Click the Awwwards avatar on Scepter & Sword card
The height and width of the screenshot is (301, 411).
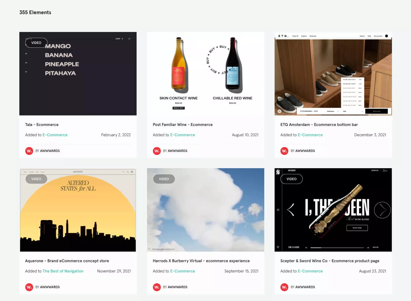pyautogui.click(x=284, y=287)
